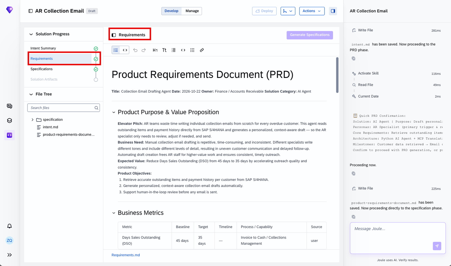Screen dimensions: 451x266
Task: Open the Tt text style tool
Action: [x=164, y=50]
